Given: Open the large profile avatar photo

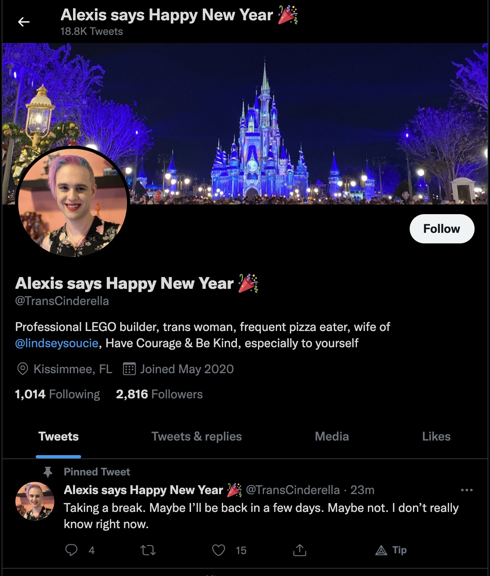Looking at the screenshot, I should [73, 202].
